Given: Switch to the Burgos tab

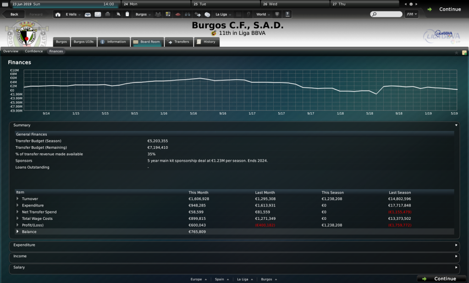Looking at the screenshot, I should pos(61,42).
